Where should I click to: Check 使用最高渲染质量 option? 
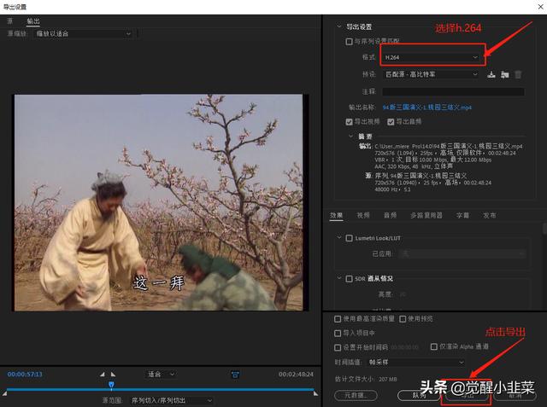[338, 319]
